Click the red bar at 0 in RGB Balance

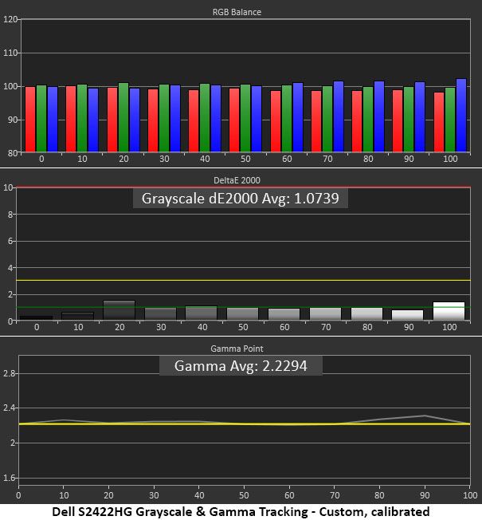[x=30, y=120]
